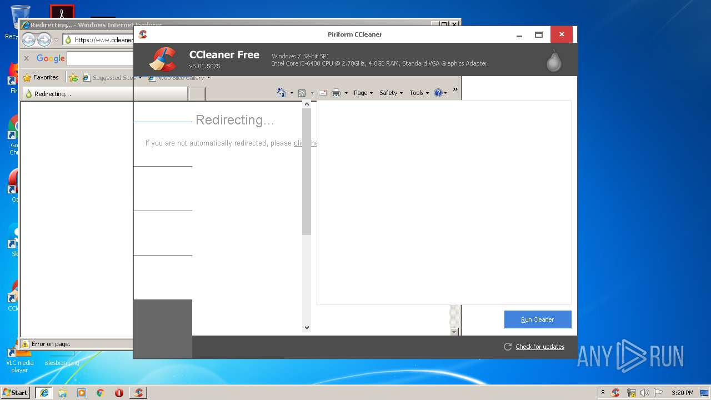Click the 'Error on page.' status text
The width and height of the screenshot is (711, 400).
(x=51, y=344)
